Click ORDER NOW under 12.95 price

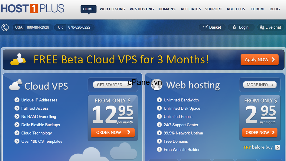click(113, 133)
